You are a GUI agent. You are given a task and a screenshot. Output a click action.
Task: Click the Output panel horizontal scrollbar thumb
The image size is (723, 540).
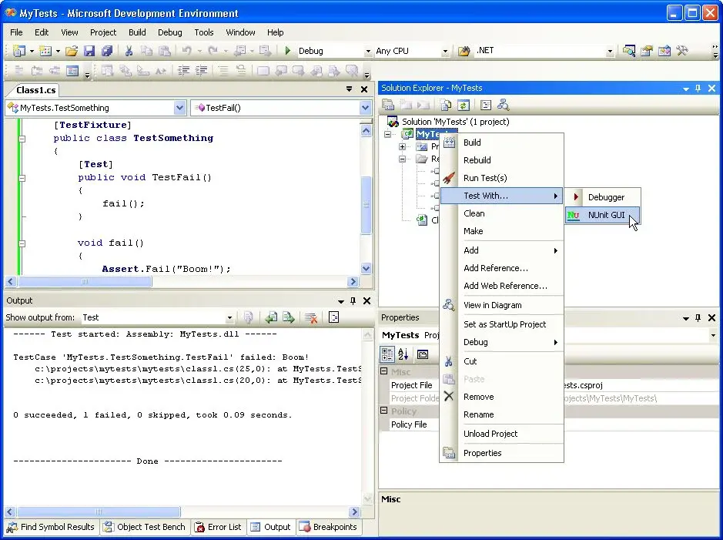coord(99,511)
